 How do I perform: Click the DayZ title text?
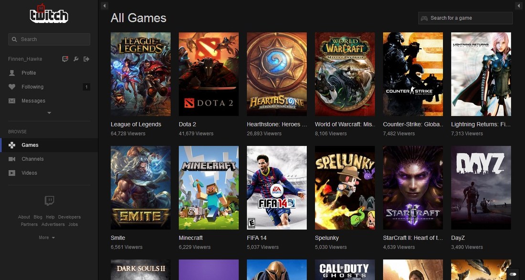click(458, 238)
